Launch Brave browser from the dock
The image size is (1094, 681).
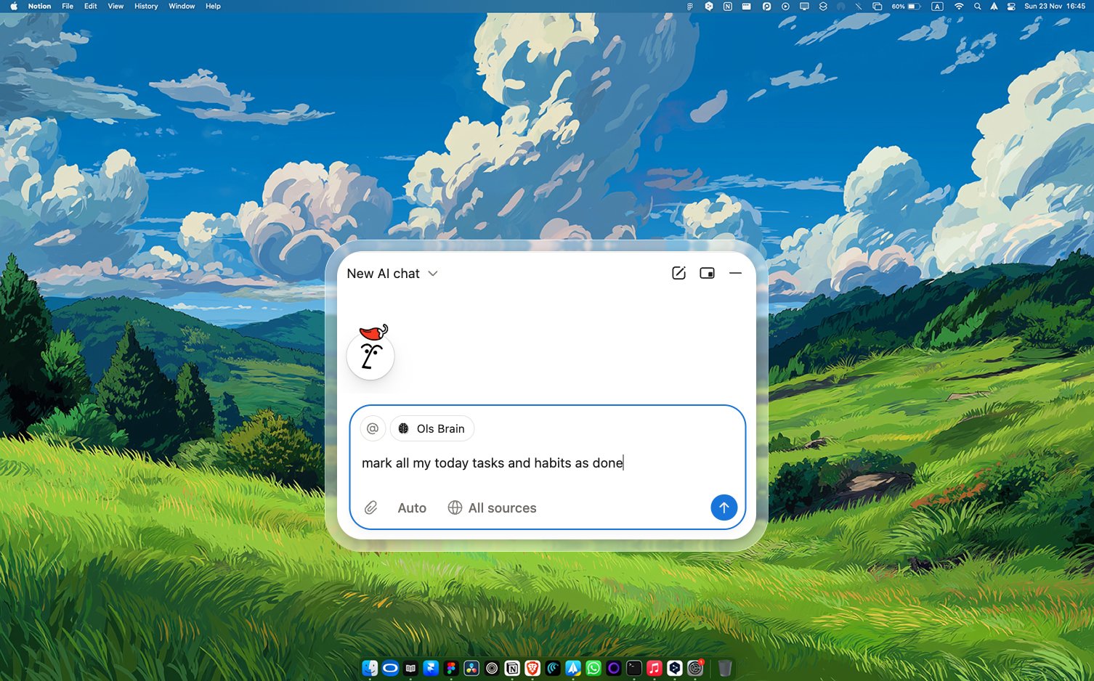coord(532,668)
